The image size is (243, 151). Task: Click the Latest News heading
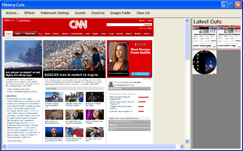pos(11,96)
